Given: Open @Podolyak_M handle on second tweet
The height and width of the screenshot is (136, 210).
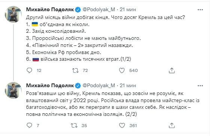Looking at the screenshot, I should (x=99, y=86).
